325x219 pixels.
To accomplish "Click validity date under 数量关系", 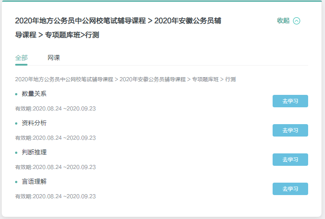I will 55,109.
